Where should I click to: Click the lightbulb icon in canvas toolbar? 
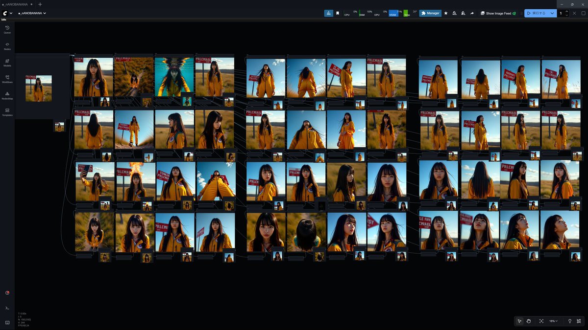coord(569,321)
